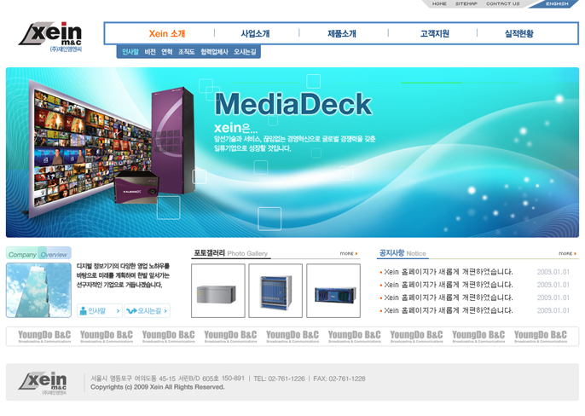
Task: Click the MediaDeck banner title
Action: [293, 104]
